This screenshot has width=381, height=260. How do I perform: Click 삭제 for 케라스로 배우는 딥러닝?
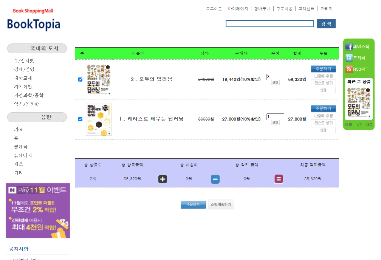pos(323,130)
